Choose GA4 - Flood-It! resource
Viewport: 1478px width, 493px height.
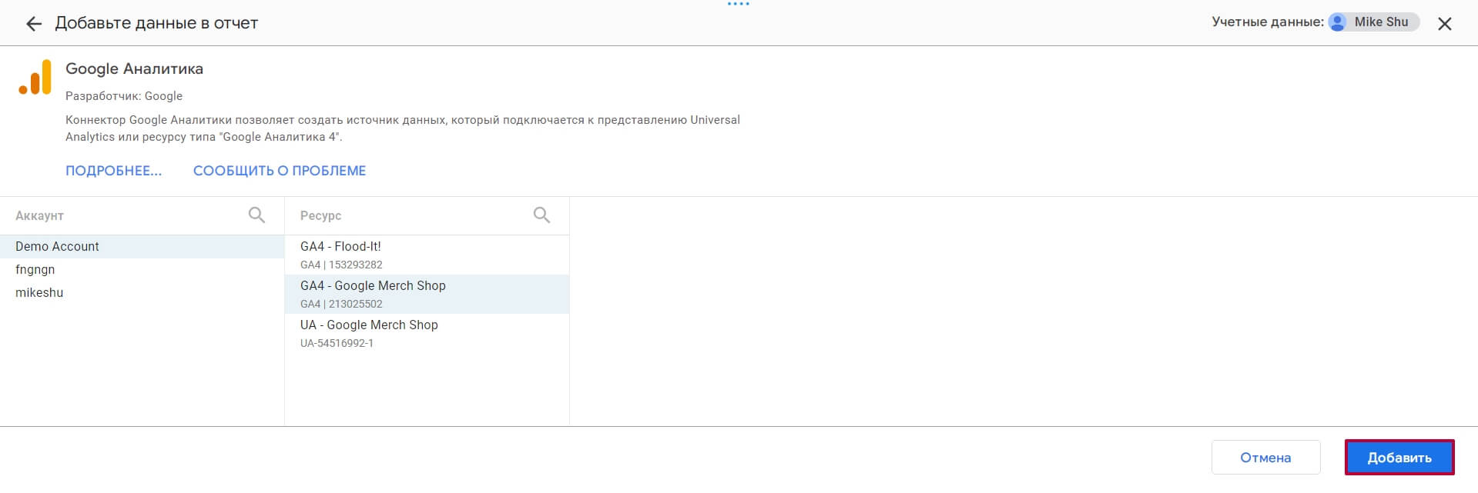pyautogui.click(x=427, y=255)
